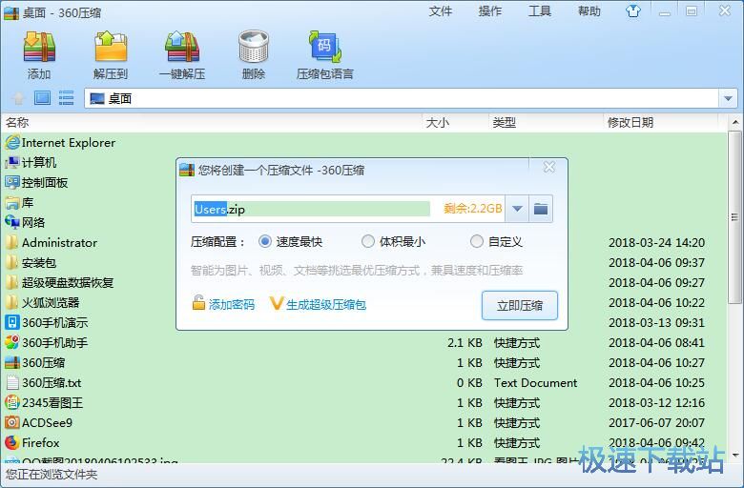Select the 安装包 folder row
The image size is (744, 488).
coord(363,262)
